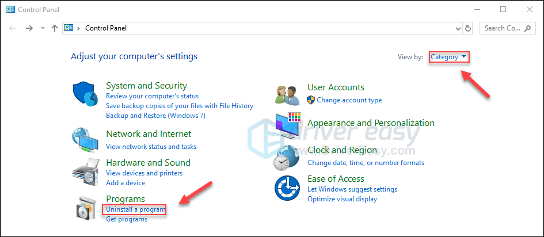The image size is (544, 237).
Task: Go up one level with up arrow
Action: [54, 28]
